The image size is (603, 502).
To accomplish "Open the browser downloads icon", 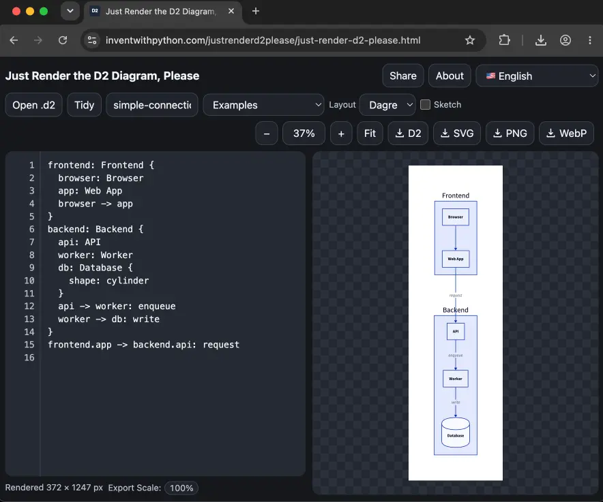I will point(541,40).
